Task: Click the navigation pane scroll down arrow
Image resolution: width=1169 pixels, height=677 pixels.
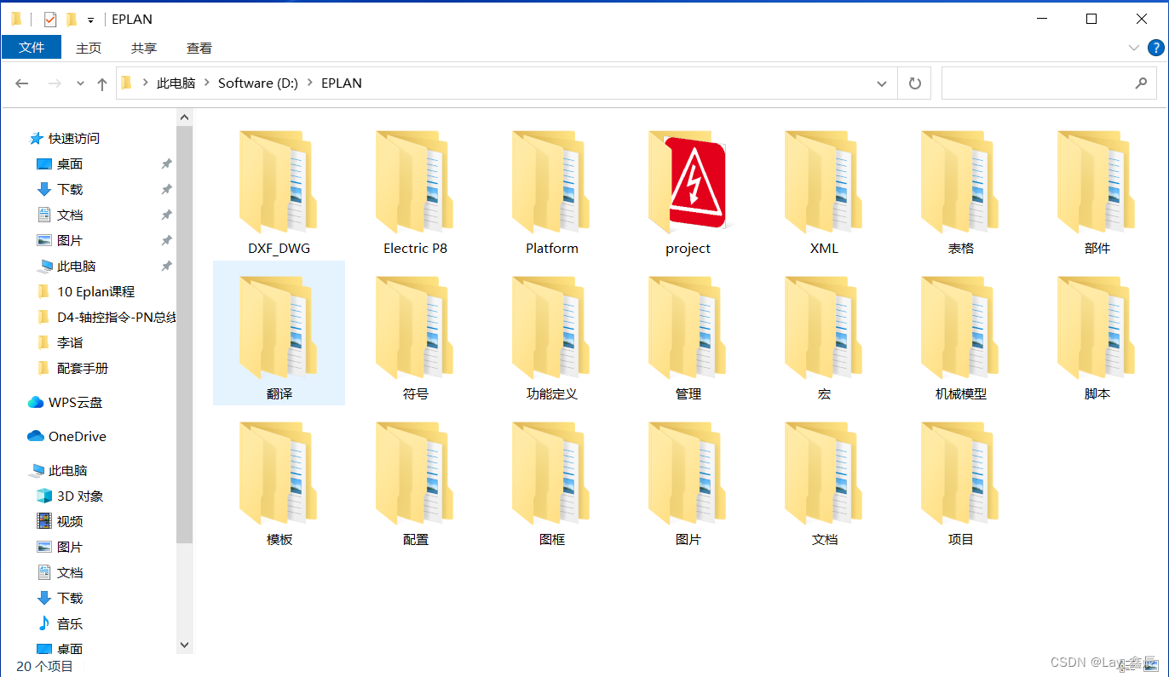Action: tap(185, 645)
